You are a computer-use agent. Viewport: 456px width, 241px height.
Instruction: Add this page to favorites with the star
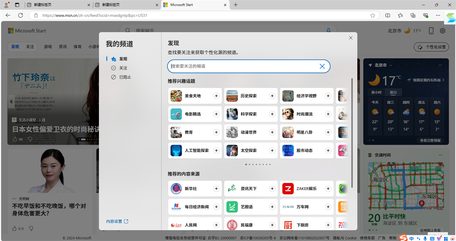[373, 16]
